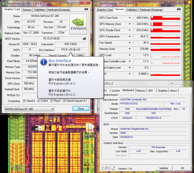Click the Fan Speed 35 % reading
This screenshot has height=173, width=194.
coord(141,42)
